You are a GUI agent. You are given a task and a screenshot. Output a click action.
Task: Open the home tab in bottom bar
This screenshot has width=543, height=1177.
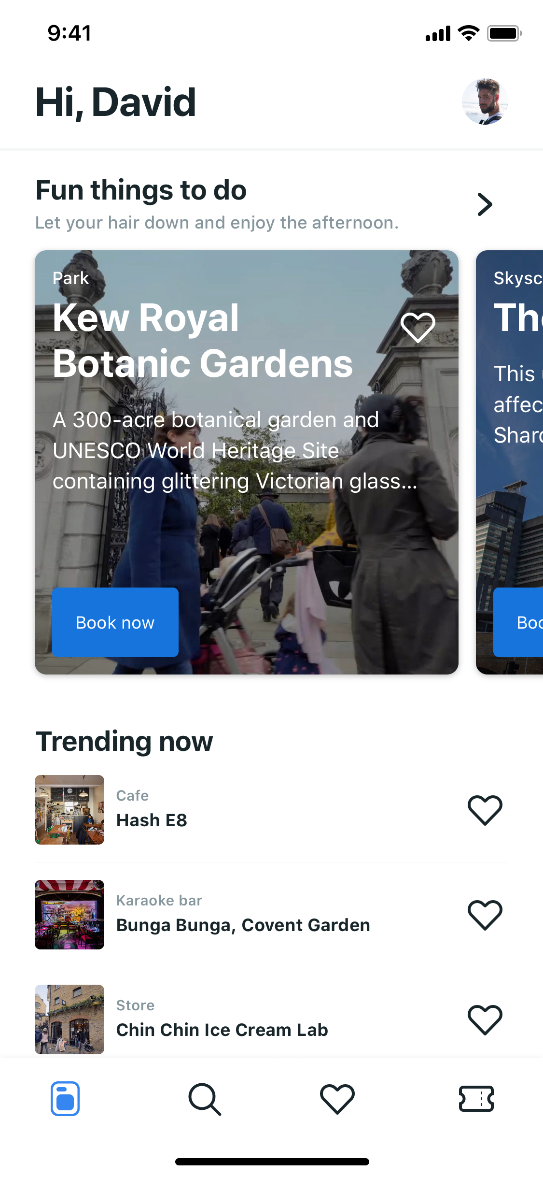click(x=65, y=1098)
